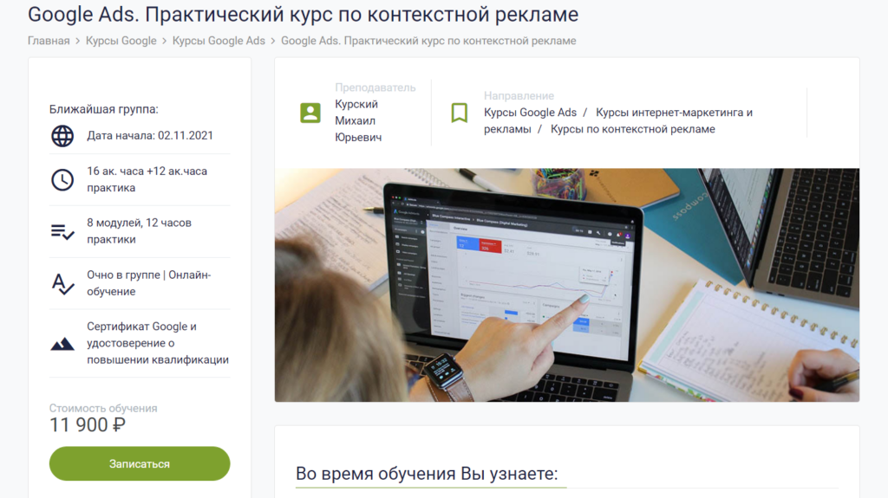Click the text Очно в группе | Онлайн-обучение
This screenshot has width=888, height=498.
(x=149, y=283)
